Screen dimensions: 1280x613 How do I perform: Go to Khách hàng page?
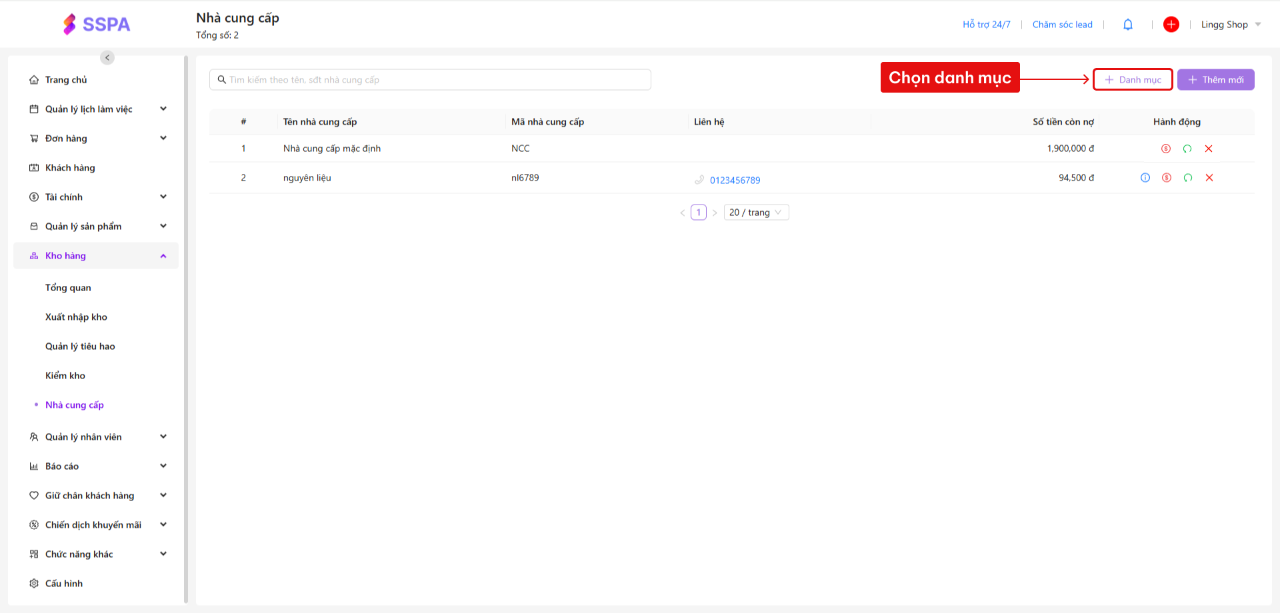click(70, 168)
